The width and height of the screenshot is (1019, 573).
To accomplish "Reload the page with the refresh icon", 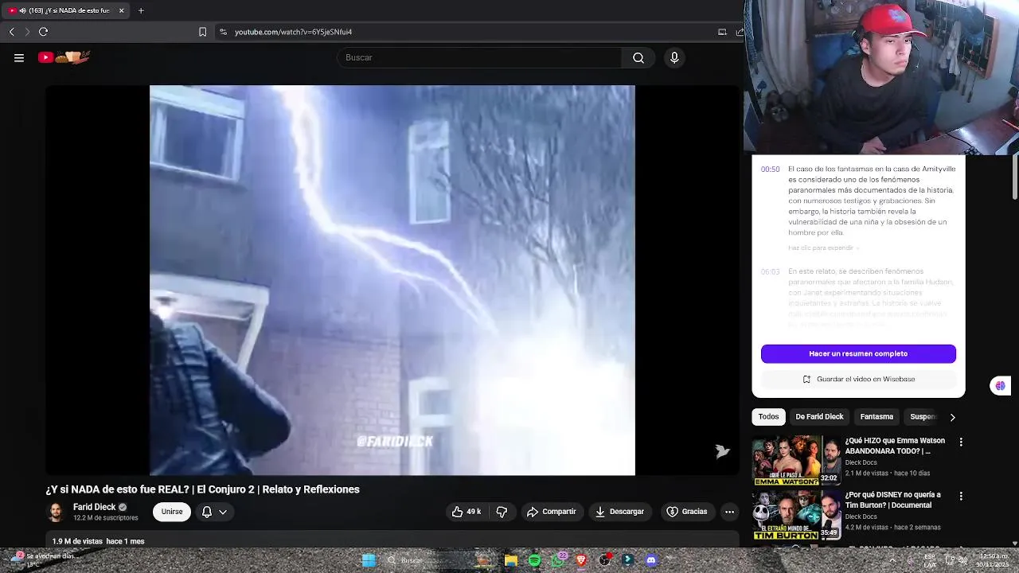I will pos(43,32).
